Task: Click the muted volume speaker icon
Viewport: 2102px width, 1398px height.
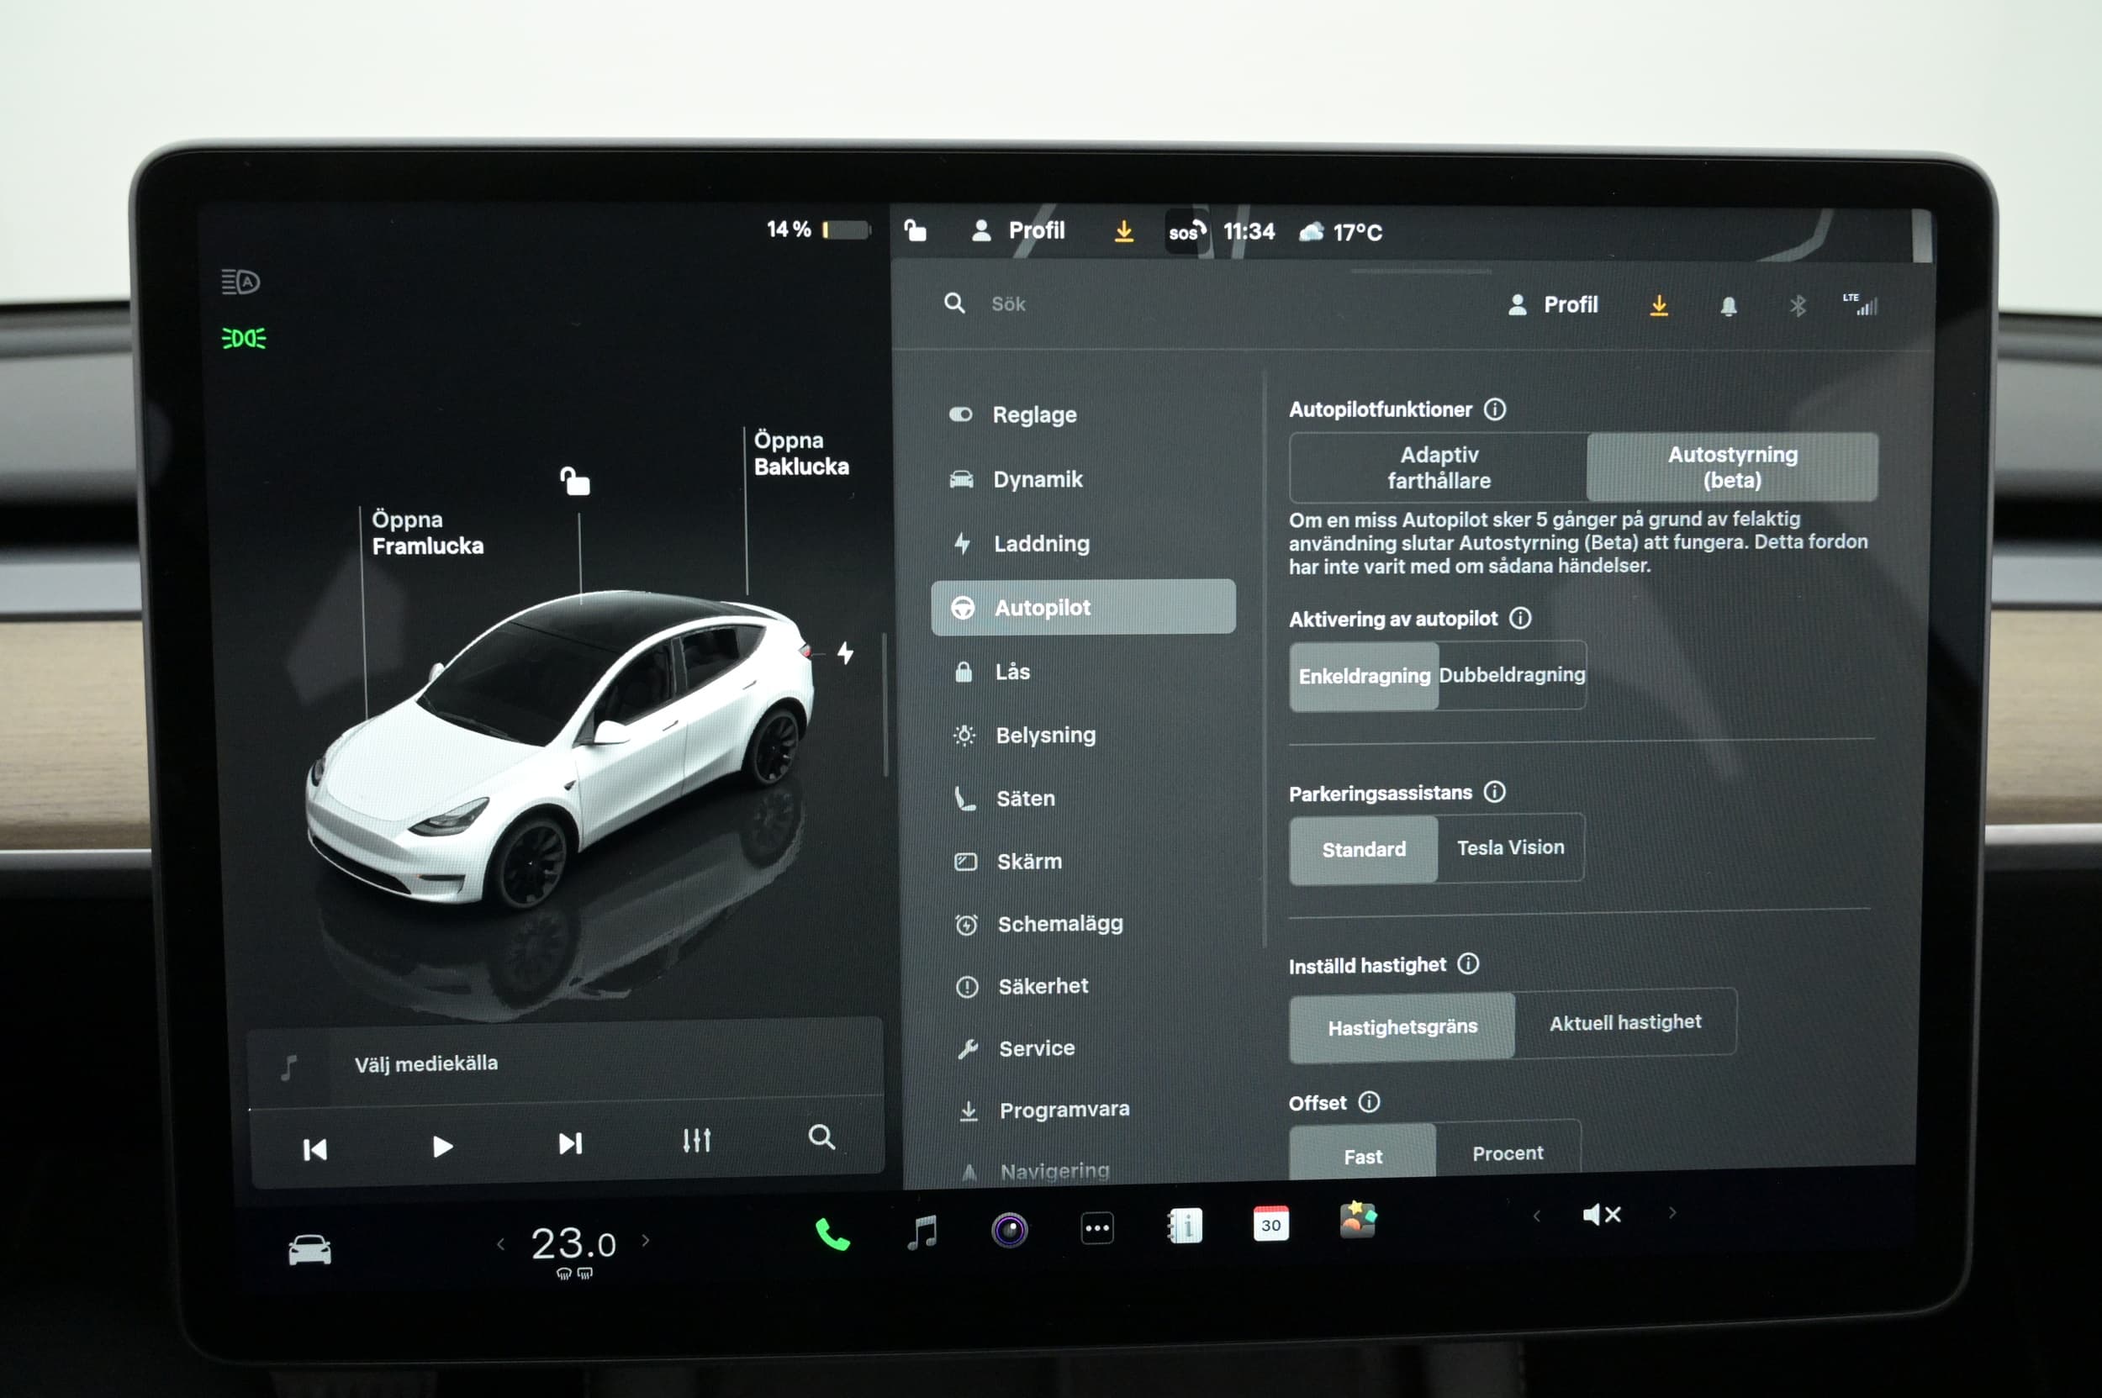Action: [x=1601, y=1215]
